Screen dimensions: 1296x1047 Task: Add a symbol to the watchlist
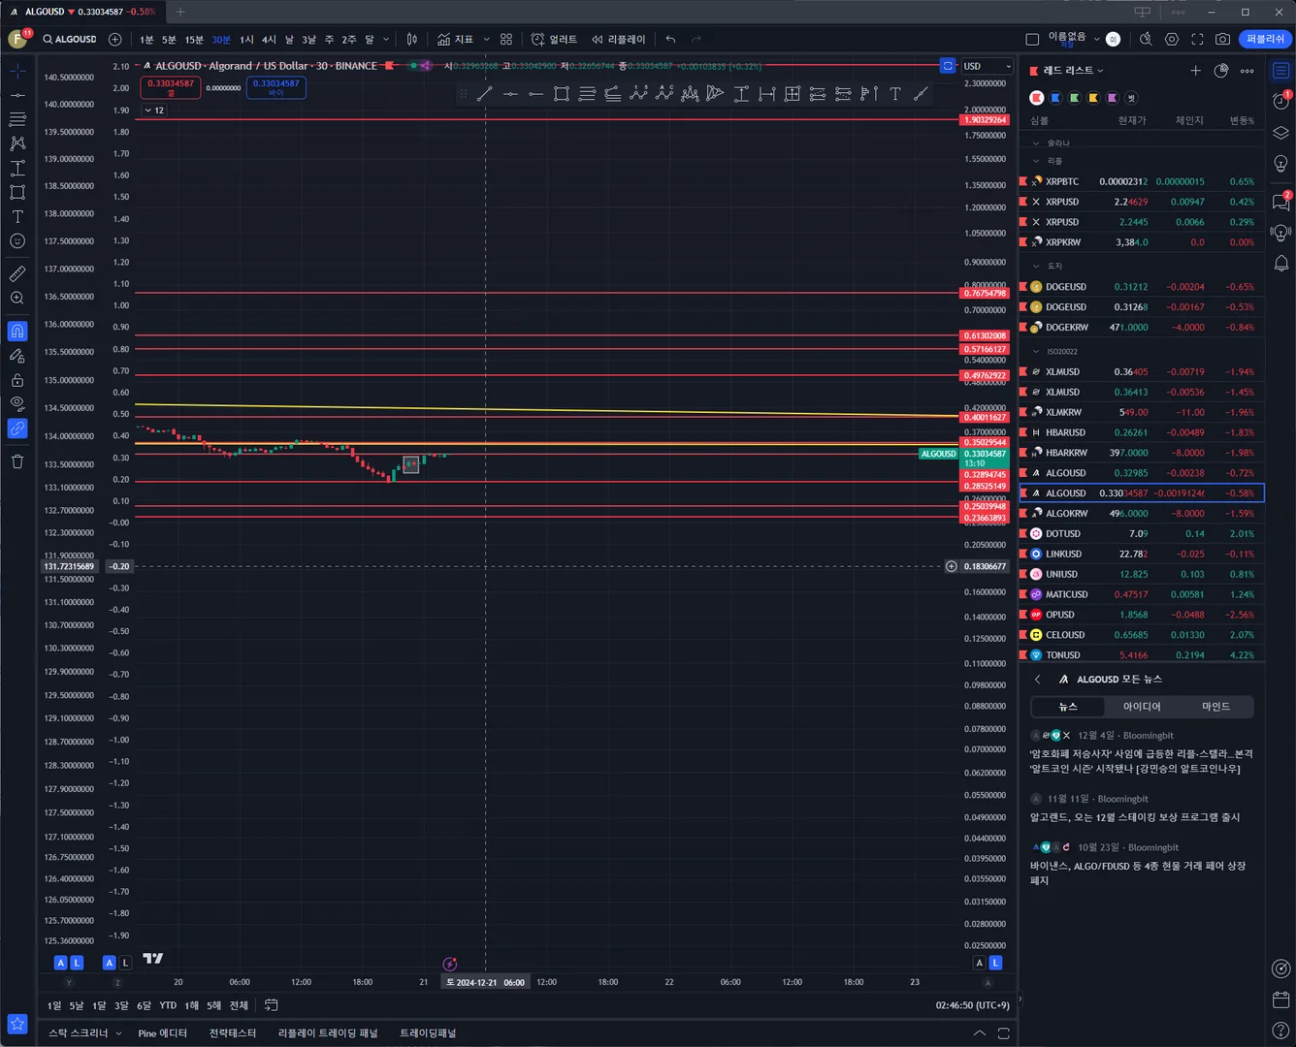pyautogui.click(x=1195, y=71)
